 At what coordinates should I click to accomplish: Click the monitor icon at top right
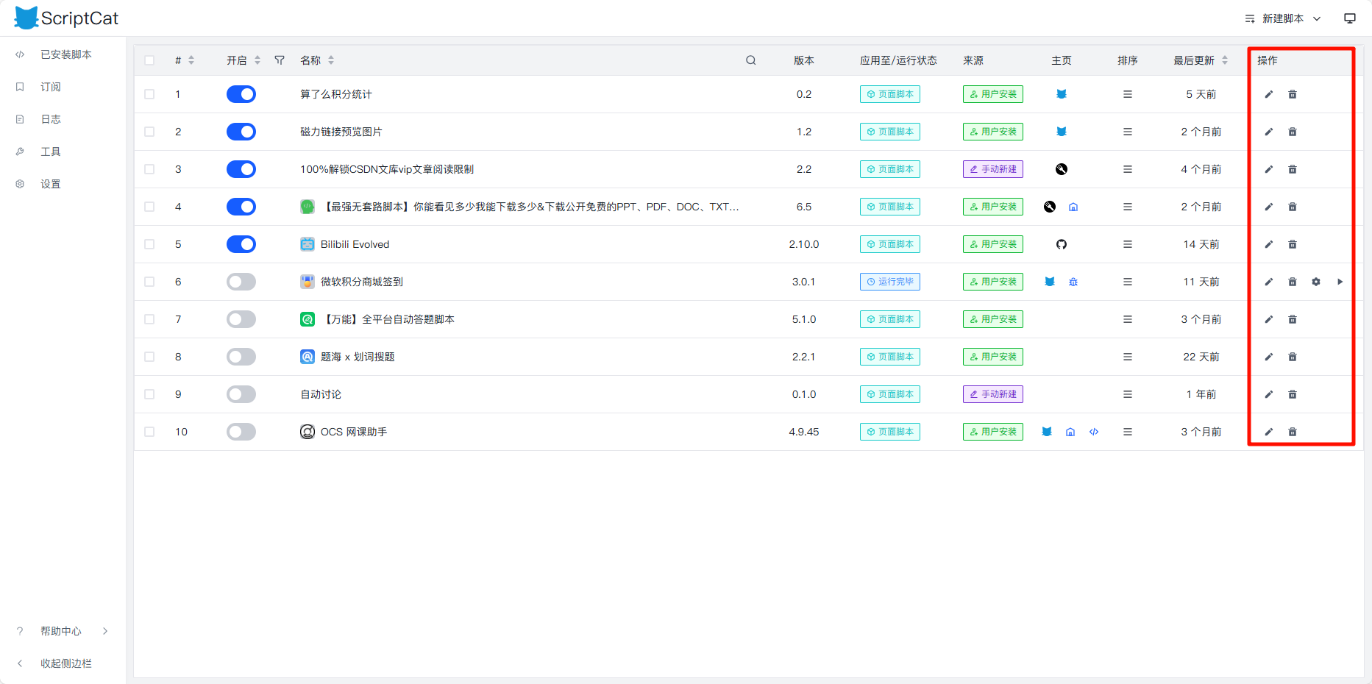(1349, 18)
